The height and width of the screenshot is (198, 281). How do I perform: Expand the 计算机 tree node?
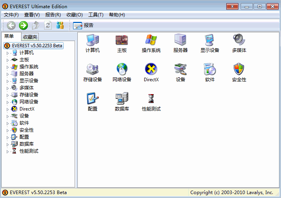point(7,53)
